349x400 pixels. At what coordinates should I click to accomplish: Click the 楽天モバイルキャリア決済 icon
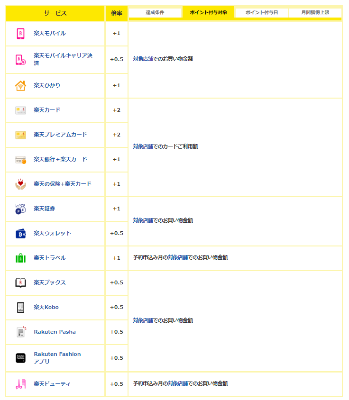coord(21,60)
